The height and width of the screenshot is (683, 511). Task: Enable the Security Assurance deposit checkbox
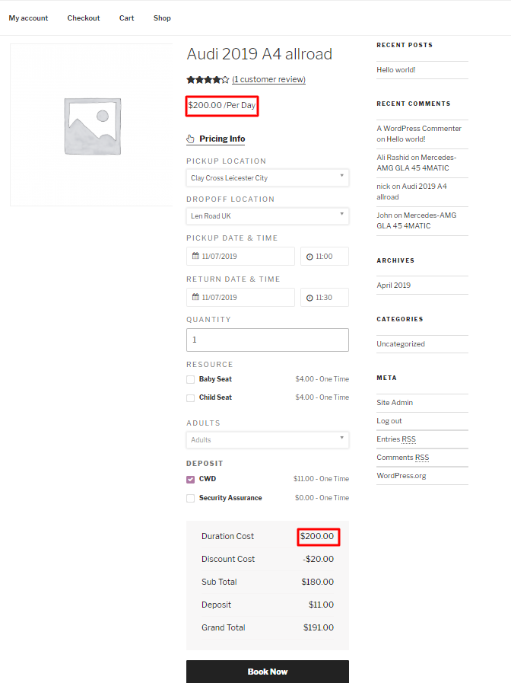tap(190, 498)
